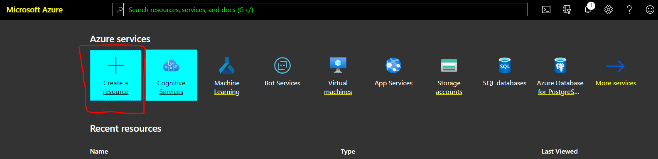Click the Azure services heading
This screenshot has height=159, width=658.
(x=120, y=39)
